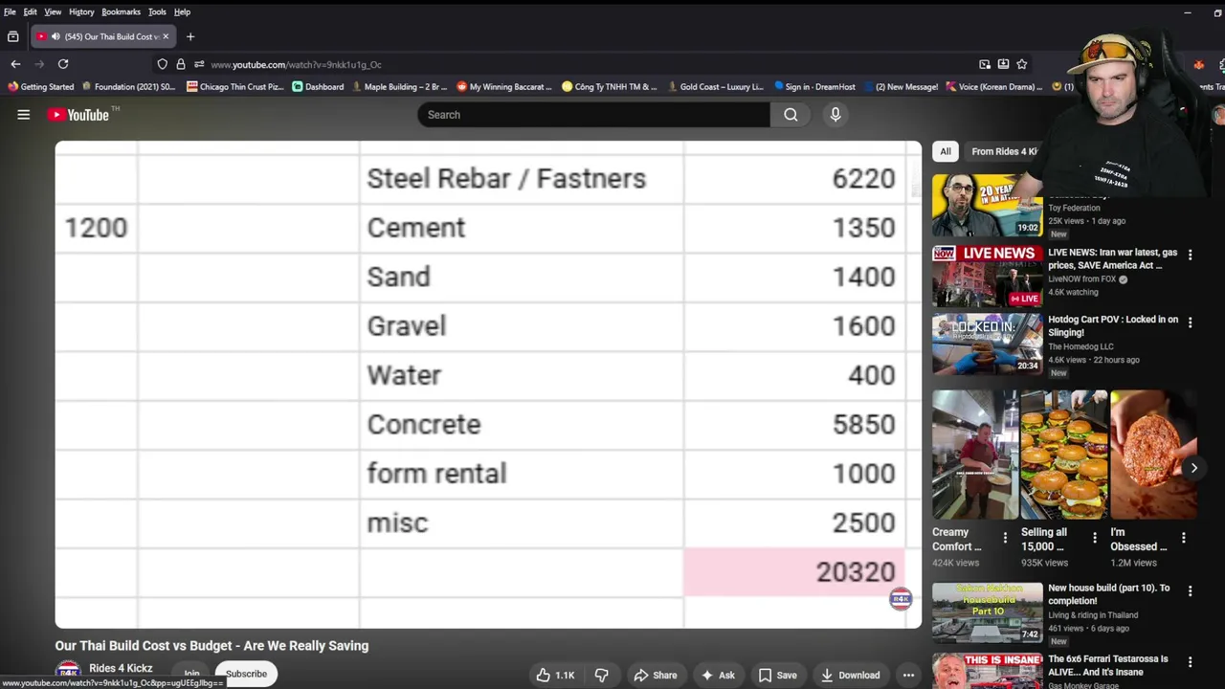This screenshot has height=689, width=1225.
Task: Close the Our Thai Build Cost tab
Action: tap(165, 36)
